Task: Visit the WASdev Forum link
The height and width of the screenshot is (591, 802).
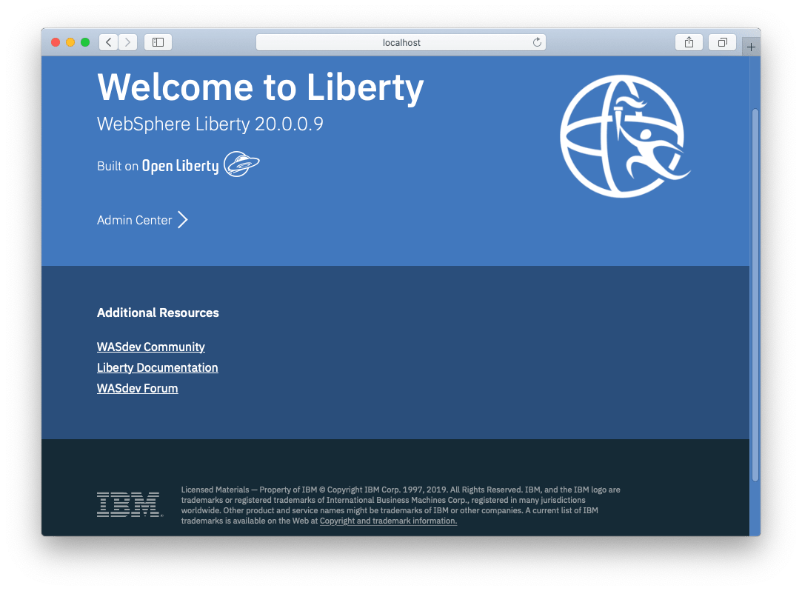Action: click(137, 388)
